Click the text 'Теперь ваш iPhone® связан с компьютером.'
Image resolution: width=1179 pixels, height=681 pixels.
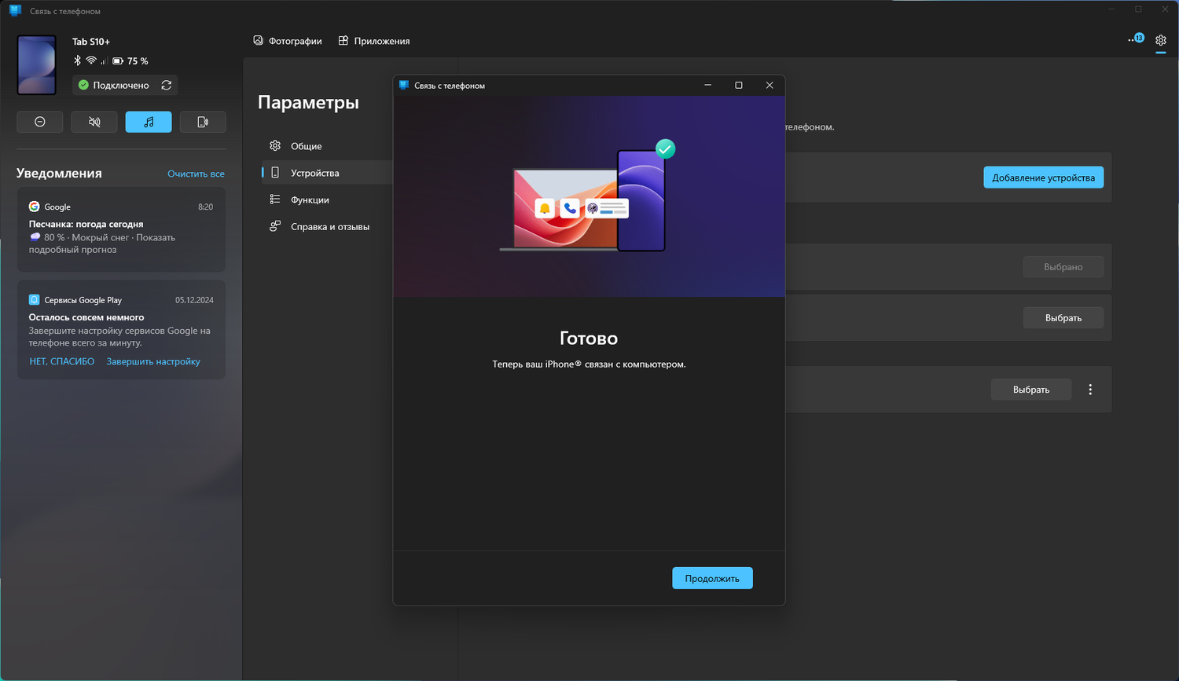[x=589, y=364]
